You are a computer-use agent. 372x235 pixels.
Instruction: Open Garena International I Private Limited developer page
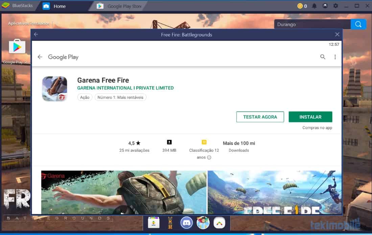tap(125, 88)
